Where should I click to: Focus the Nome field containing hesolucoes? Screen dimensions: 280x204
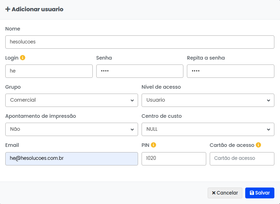coord(139,42)
